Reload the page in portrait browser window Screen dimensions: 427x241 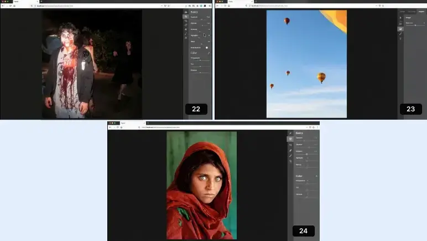118,127
